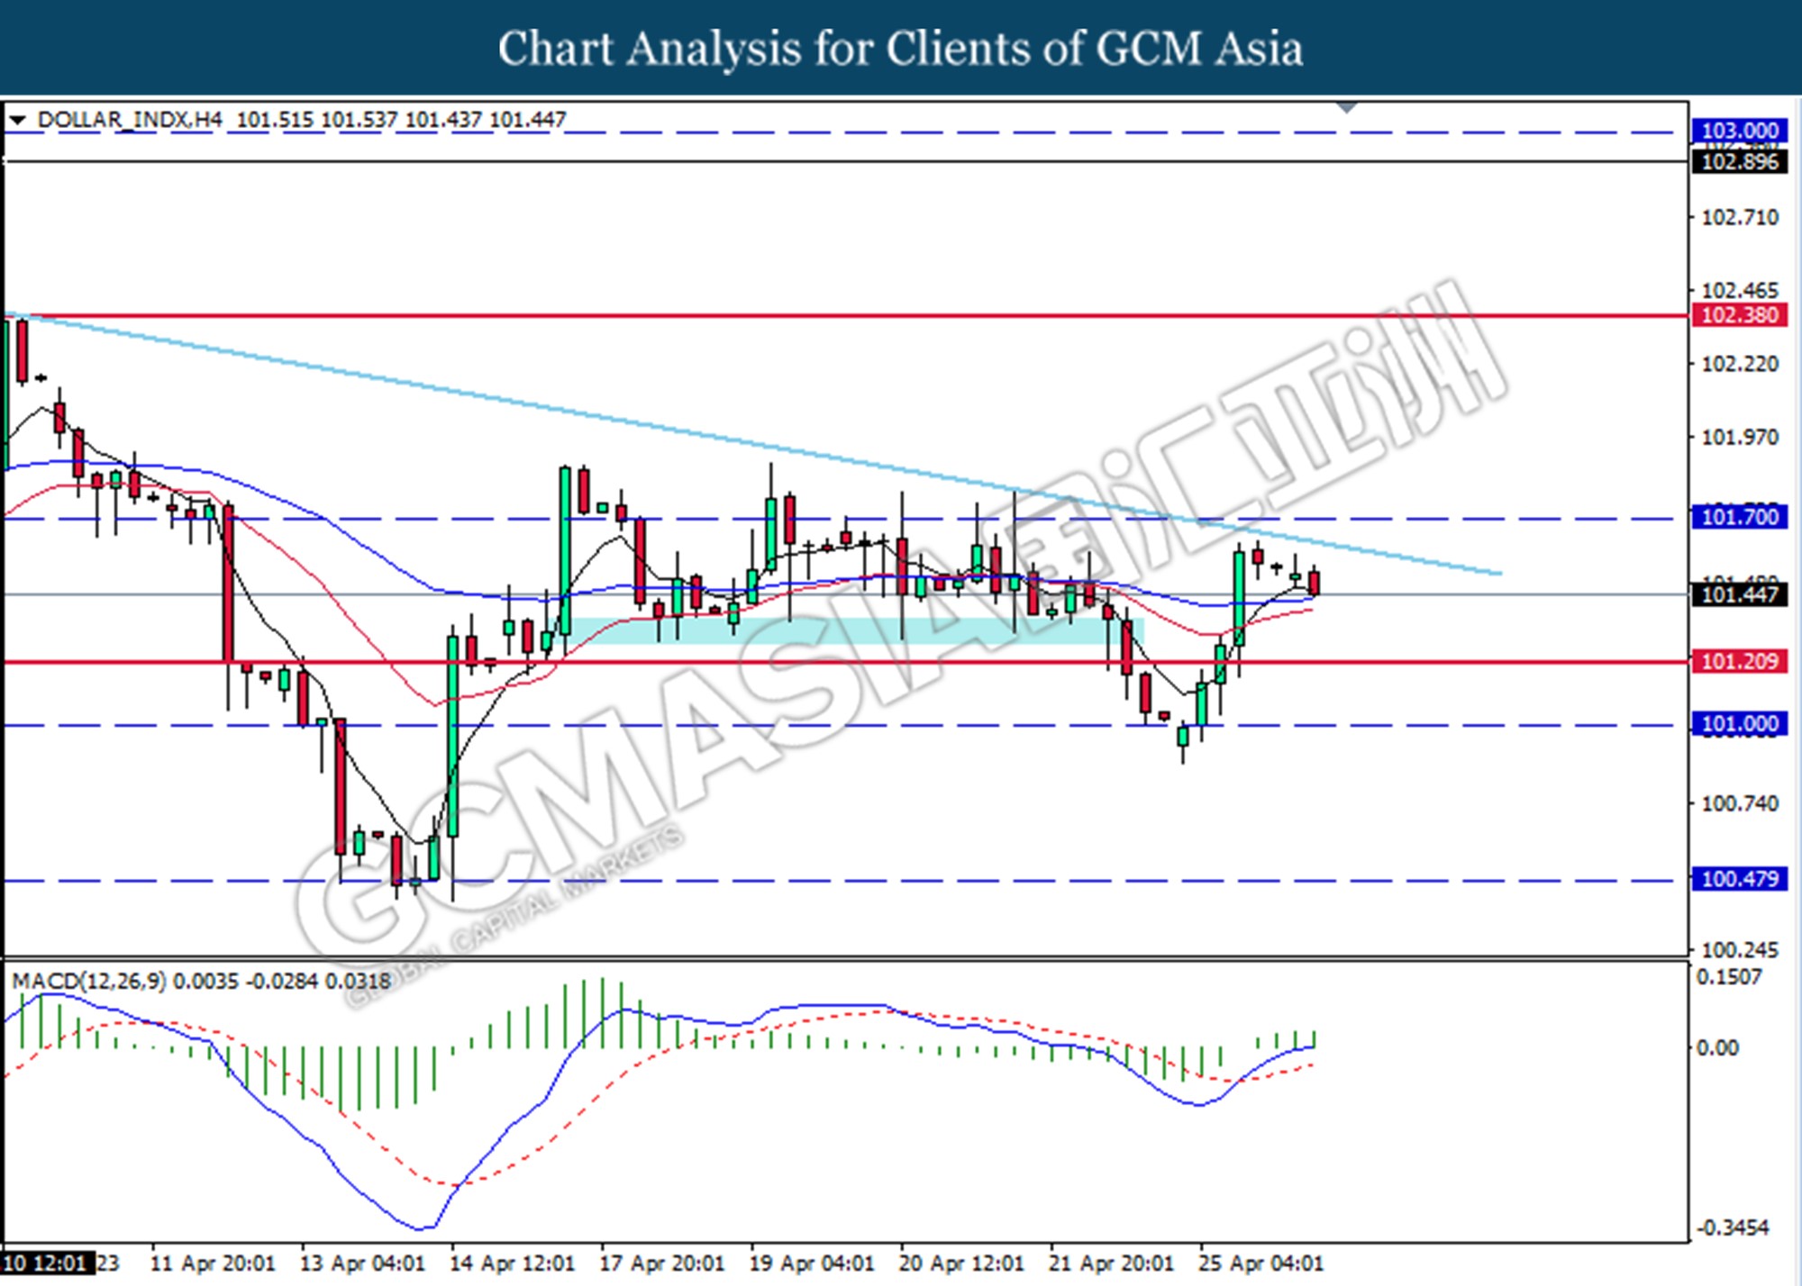Click the 102.220 price axis value
The height and width of the screenshot is (1286, 1802).
(1739, 364)
